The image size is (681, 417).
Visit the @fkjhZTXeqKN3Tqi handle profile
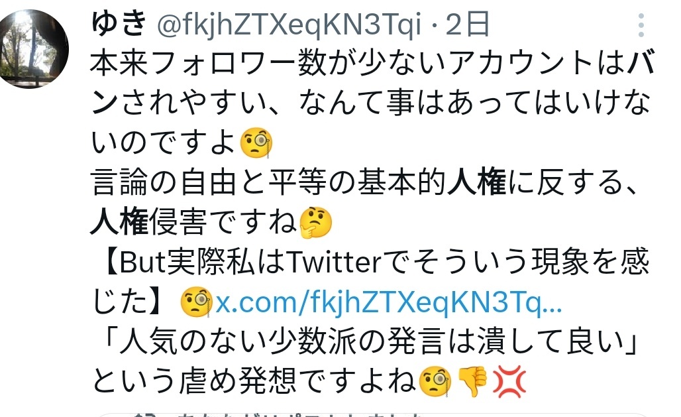point(289,25)
